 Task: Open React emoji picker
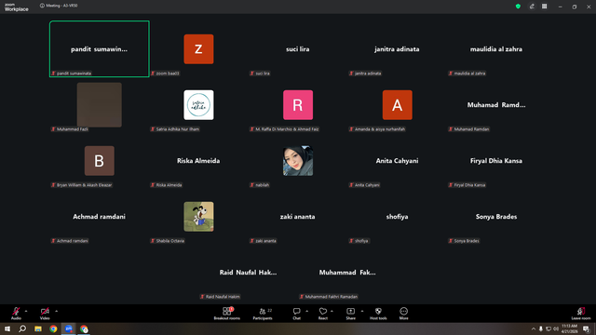tap(323, 314)
